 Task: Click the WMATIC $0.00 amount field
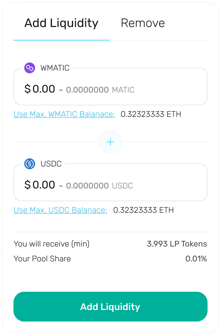[110, 86]
